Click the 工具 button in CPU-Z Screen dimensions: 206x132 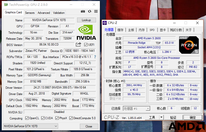pos(152,117)
